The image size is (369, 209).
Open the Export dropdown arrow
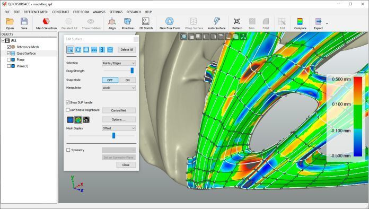pyautogui.click(x=327, y=23)
